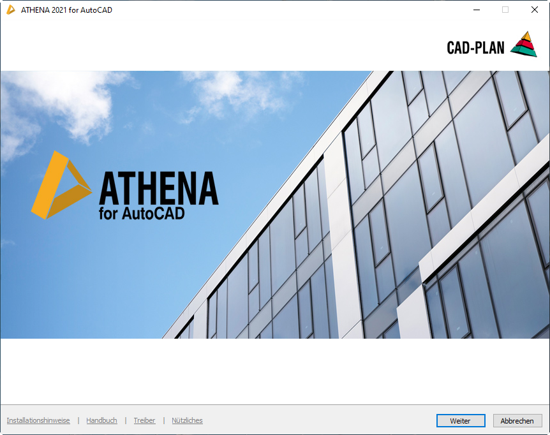Click the title text "ATHENA 2021 for AutoCAD"

pos(66,10)
